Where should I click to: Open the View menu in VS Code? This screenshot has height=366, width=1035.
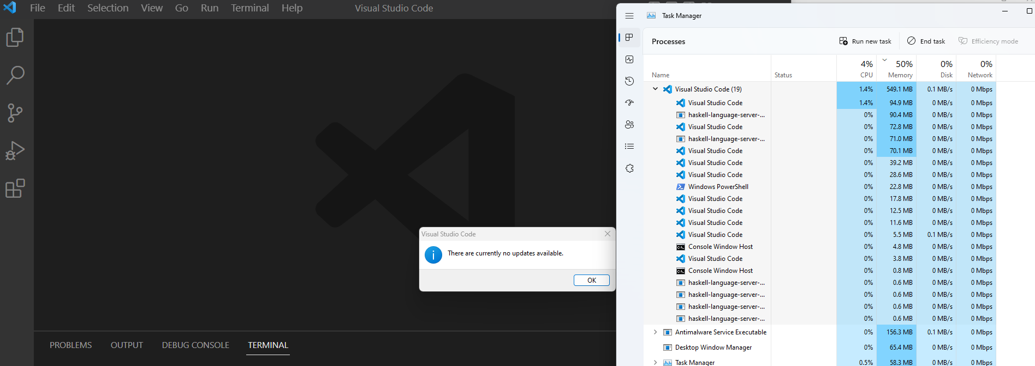pos(152,8)
